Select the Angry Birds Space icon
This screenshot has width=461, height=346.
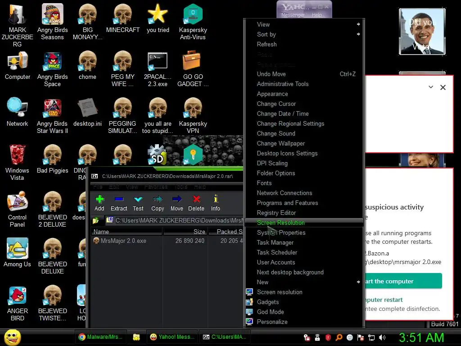(52, 69)
